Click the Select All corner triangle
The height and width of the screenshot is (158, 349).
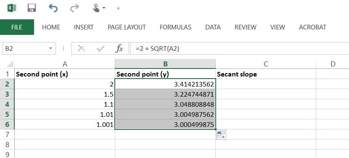(10, 64)
